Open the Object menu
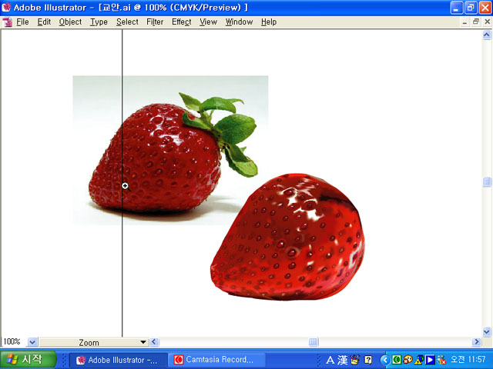Image resolution: width=493 pixels, height=369 pixels. 70,22
